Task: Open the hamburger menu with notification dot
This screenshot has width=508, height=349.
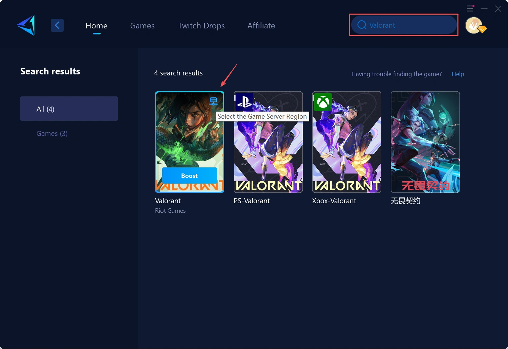Action: (470, 8)
